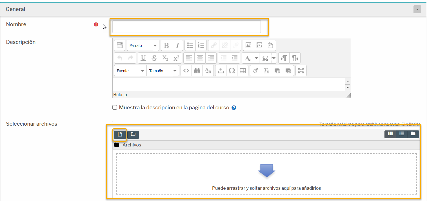Open find with the binoculars icon

[197, 71]
